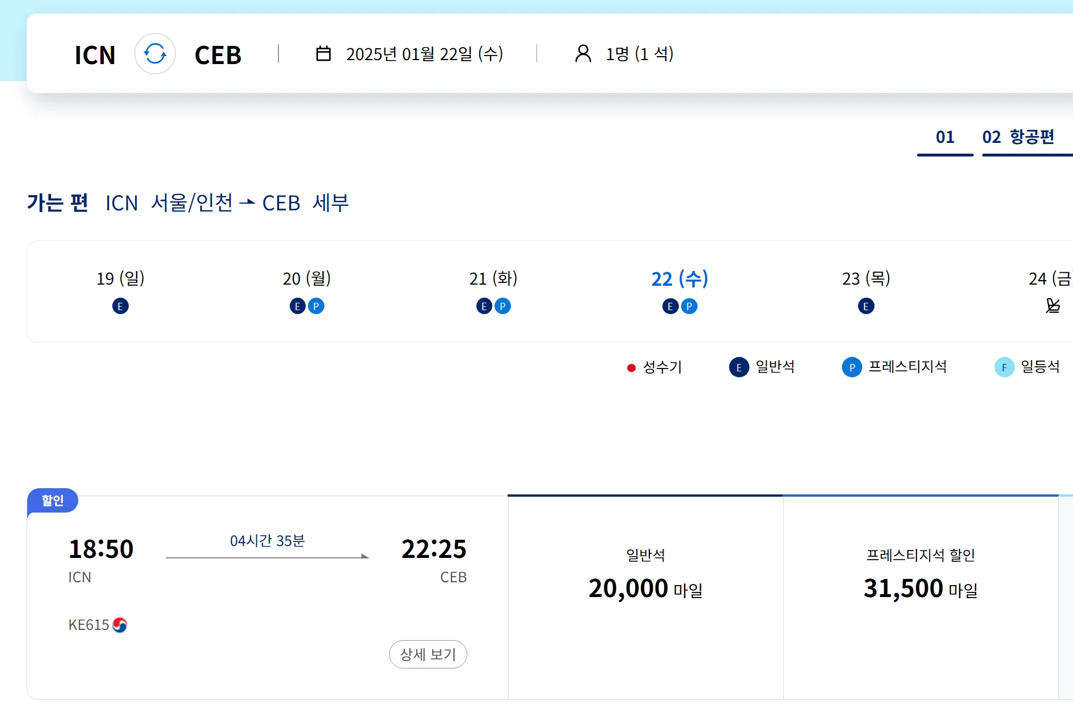This screenshot has height=711, width=1073.
Task: Click the CEB arrival airport field
Action: 218,55
